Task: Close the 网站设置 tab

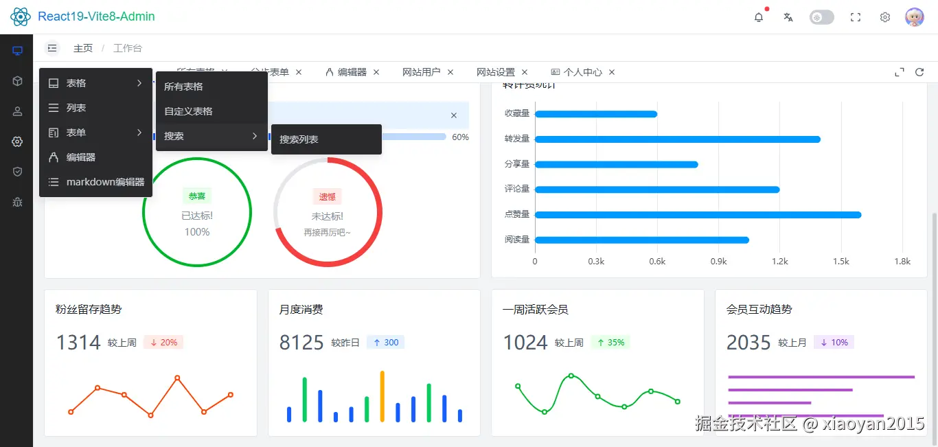Action: coord(525,72)
